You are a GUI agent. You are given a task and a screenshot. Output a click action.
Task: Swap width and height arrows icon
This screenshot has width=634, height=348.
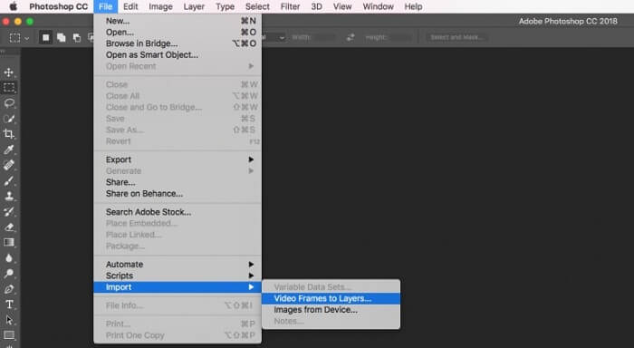point(351,37)
